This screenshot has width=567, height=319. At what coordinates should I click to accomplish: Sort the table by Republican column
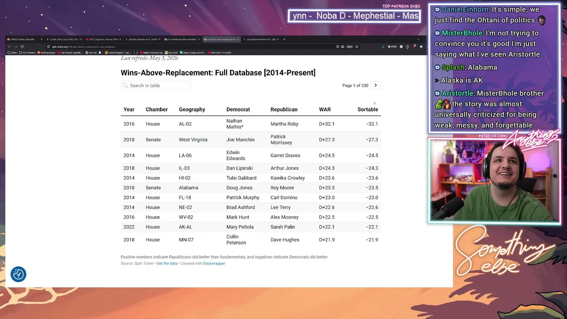click(284, 109)
